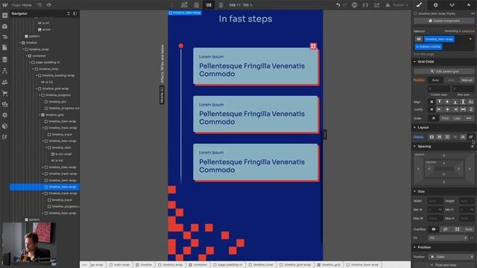Switch to the mobile portrait breakpoint
Image resolution: width=477 pixels, height=268 pixels.
(x=221, y=5)
